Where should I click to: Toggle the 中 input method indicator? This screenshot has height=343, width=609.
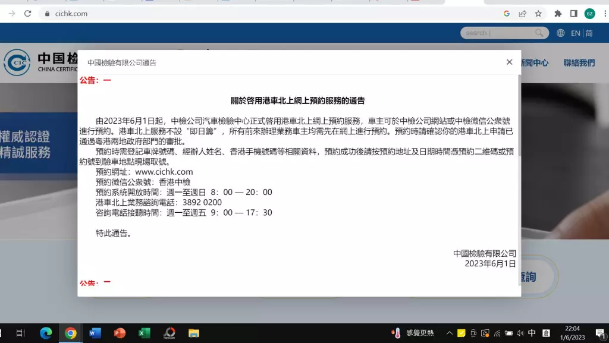click(532, 333)
